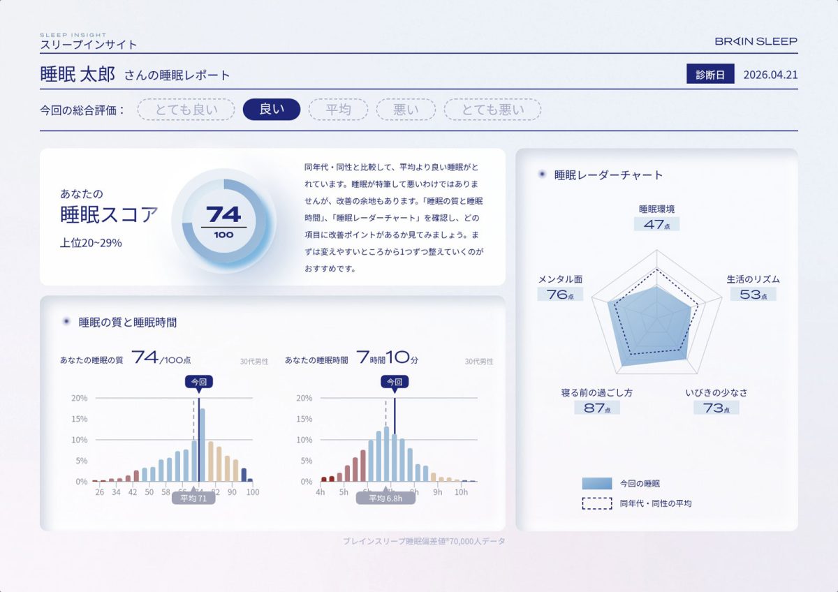Viewport: 838px width, 592px height.
Task: Click the 睡眠レーダーチャート heading
Action: click(x=608, y=175)
